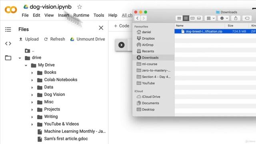Image resolution: width=256 pixels, height=144 pixels.
Task: Click the Finder Share button
Action: tap(236, 18)
